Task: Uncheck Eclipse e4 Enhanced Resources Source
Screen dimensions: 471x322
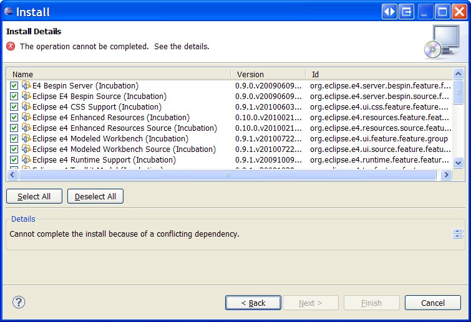Action: 14,128
